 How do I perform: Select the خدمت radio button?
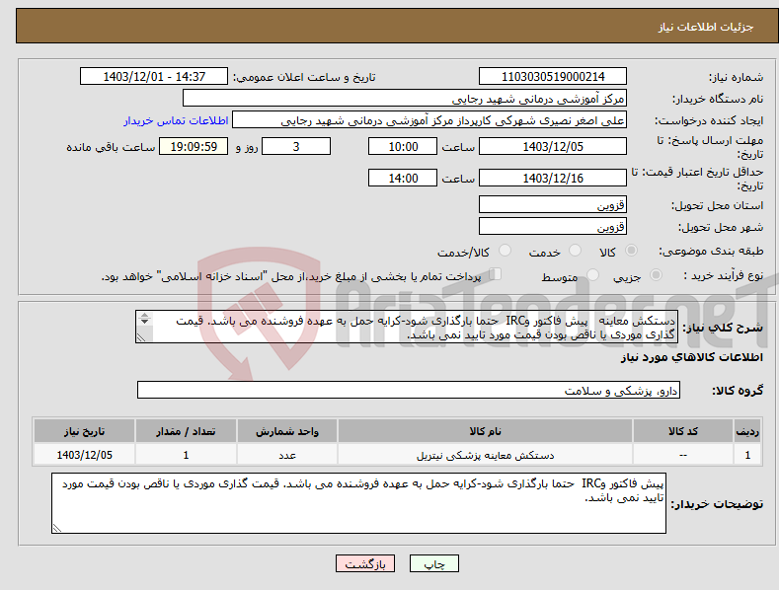pos(575,251)
